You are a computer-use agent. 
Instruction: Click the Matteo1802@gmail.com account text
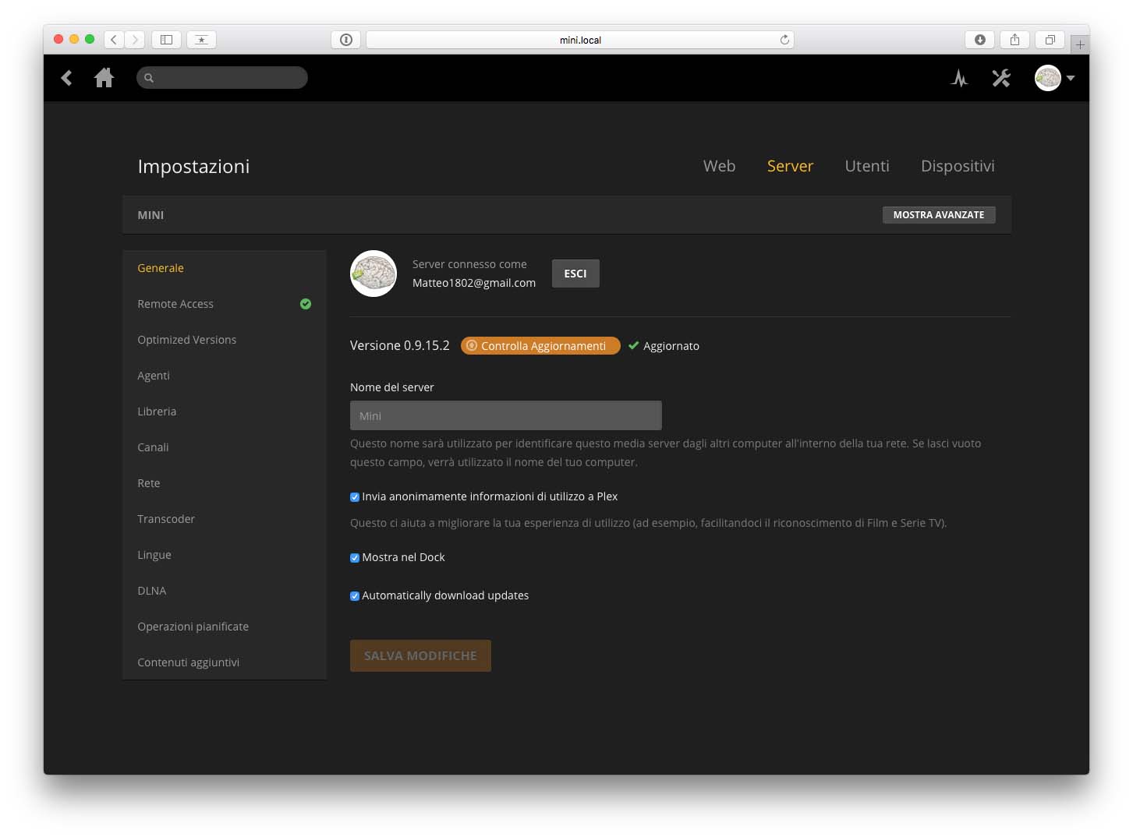[474, 283]
